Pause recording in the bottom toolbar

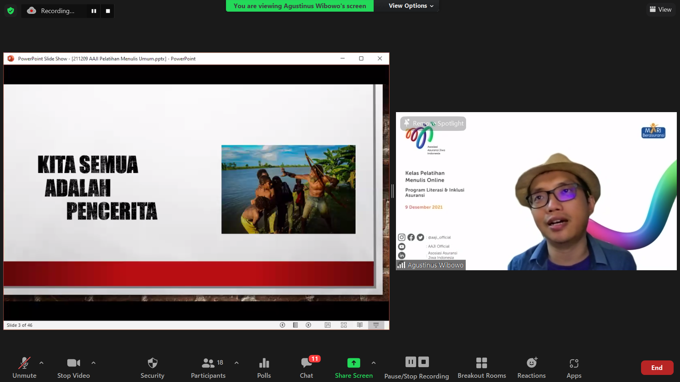point(410,362)
